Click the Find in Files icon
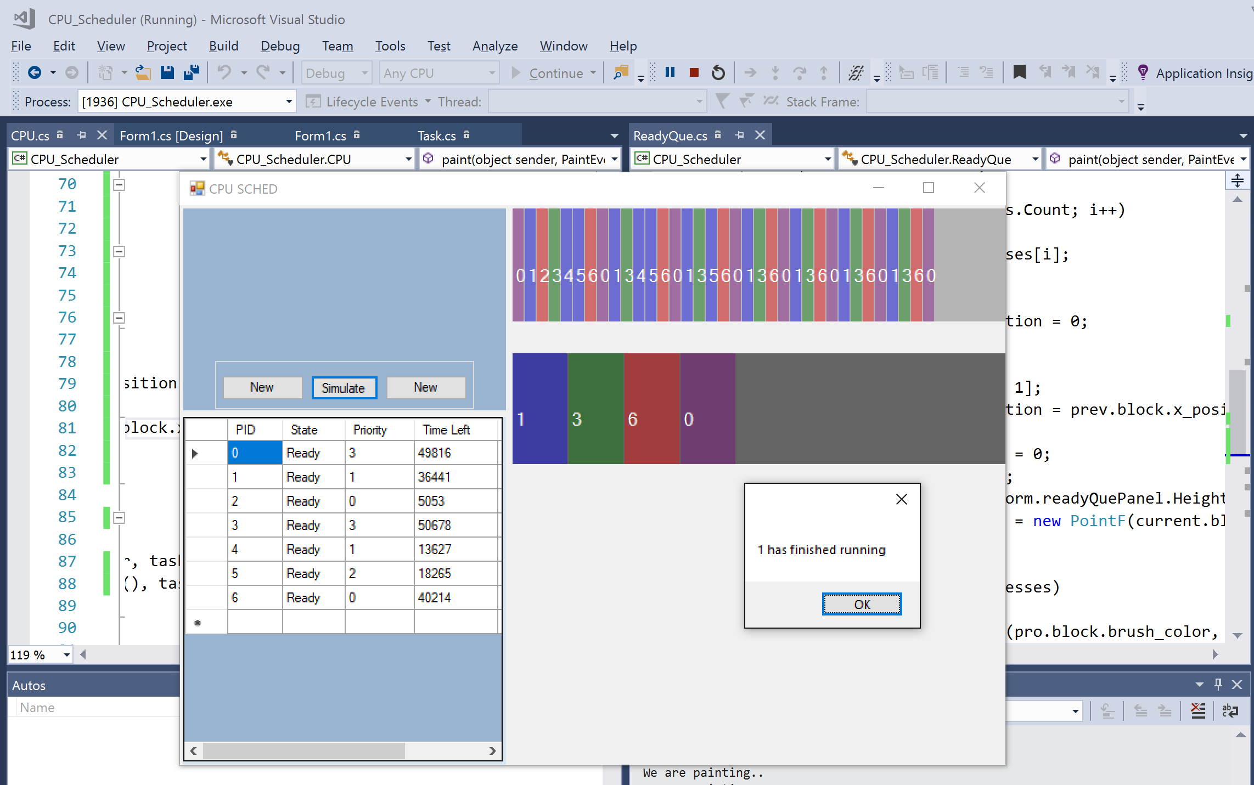 621,72
